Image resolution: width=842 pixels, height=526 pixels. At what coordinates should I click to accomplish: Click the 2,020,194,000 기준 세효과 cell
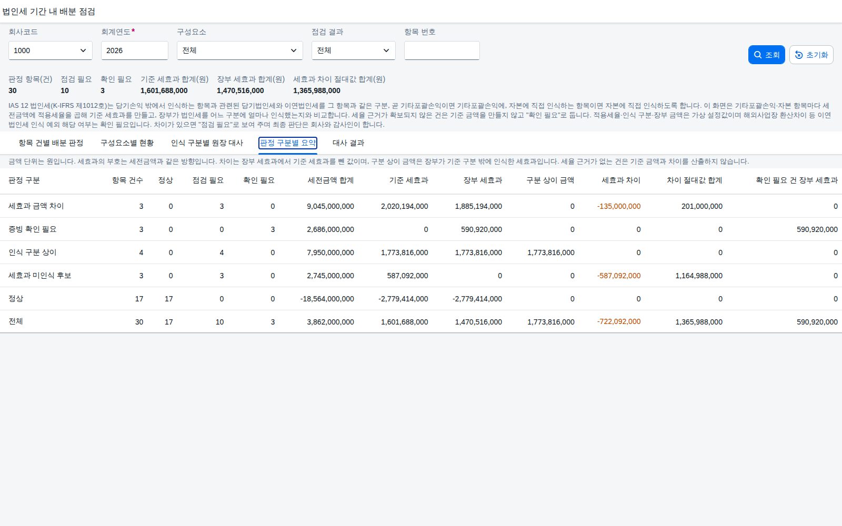(x=405, y=206)
